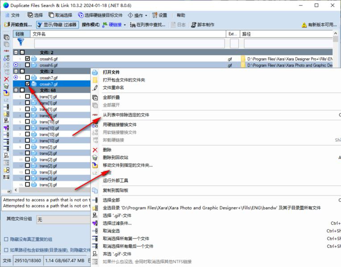This screenshot has height=267, width=341.
Task: Click the 路径 column header
Action: 286,34
